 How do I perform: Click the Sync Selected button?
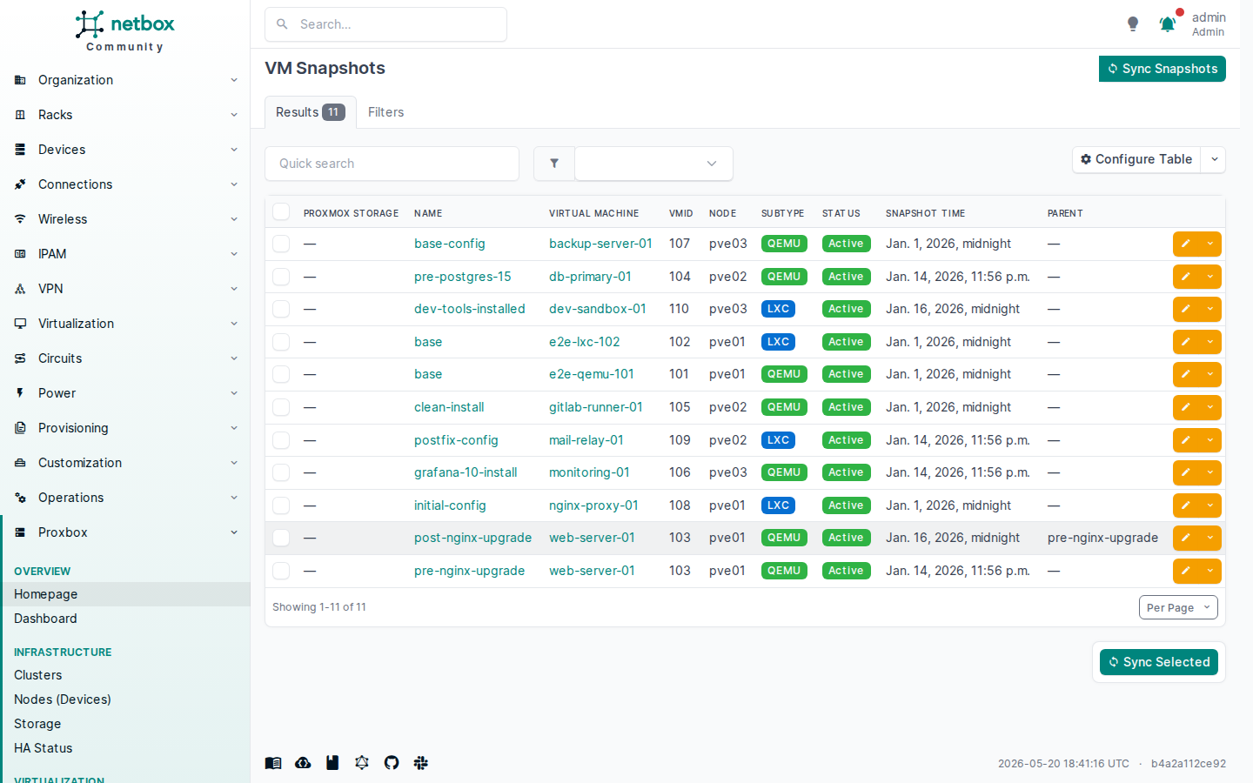[x=1159, y=662]
